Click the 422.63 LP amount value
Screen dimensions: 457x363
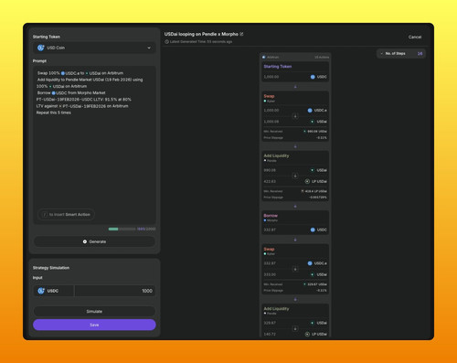point(270,181)
